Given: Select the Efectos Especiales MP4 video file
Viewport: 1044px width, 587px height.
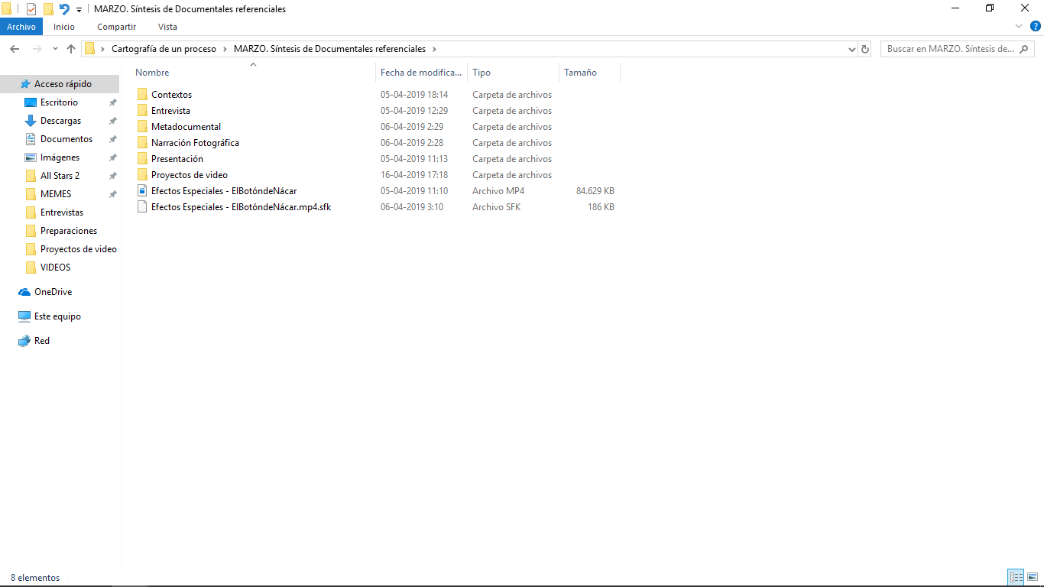Looking at the screenshot, I should [x=223, y=191].
